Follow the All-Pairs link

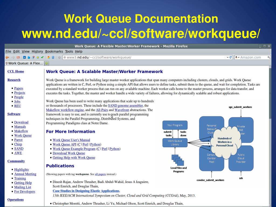point(102,110)
